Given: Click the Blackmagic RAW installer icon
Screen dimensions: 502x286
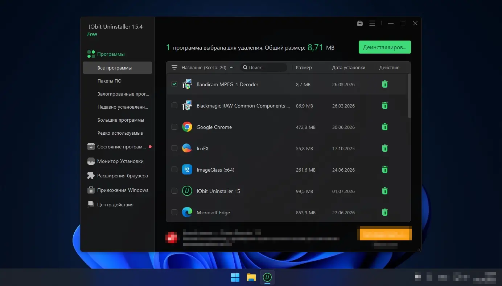Looking at the screenshot, I should (187, 106).
